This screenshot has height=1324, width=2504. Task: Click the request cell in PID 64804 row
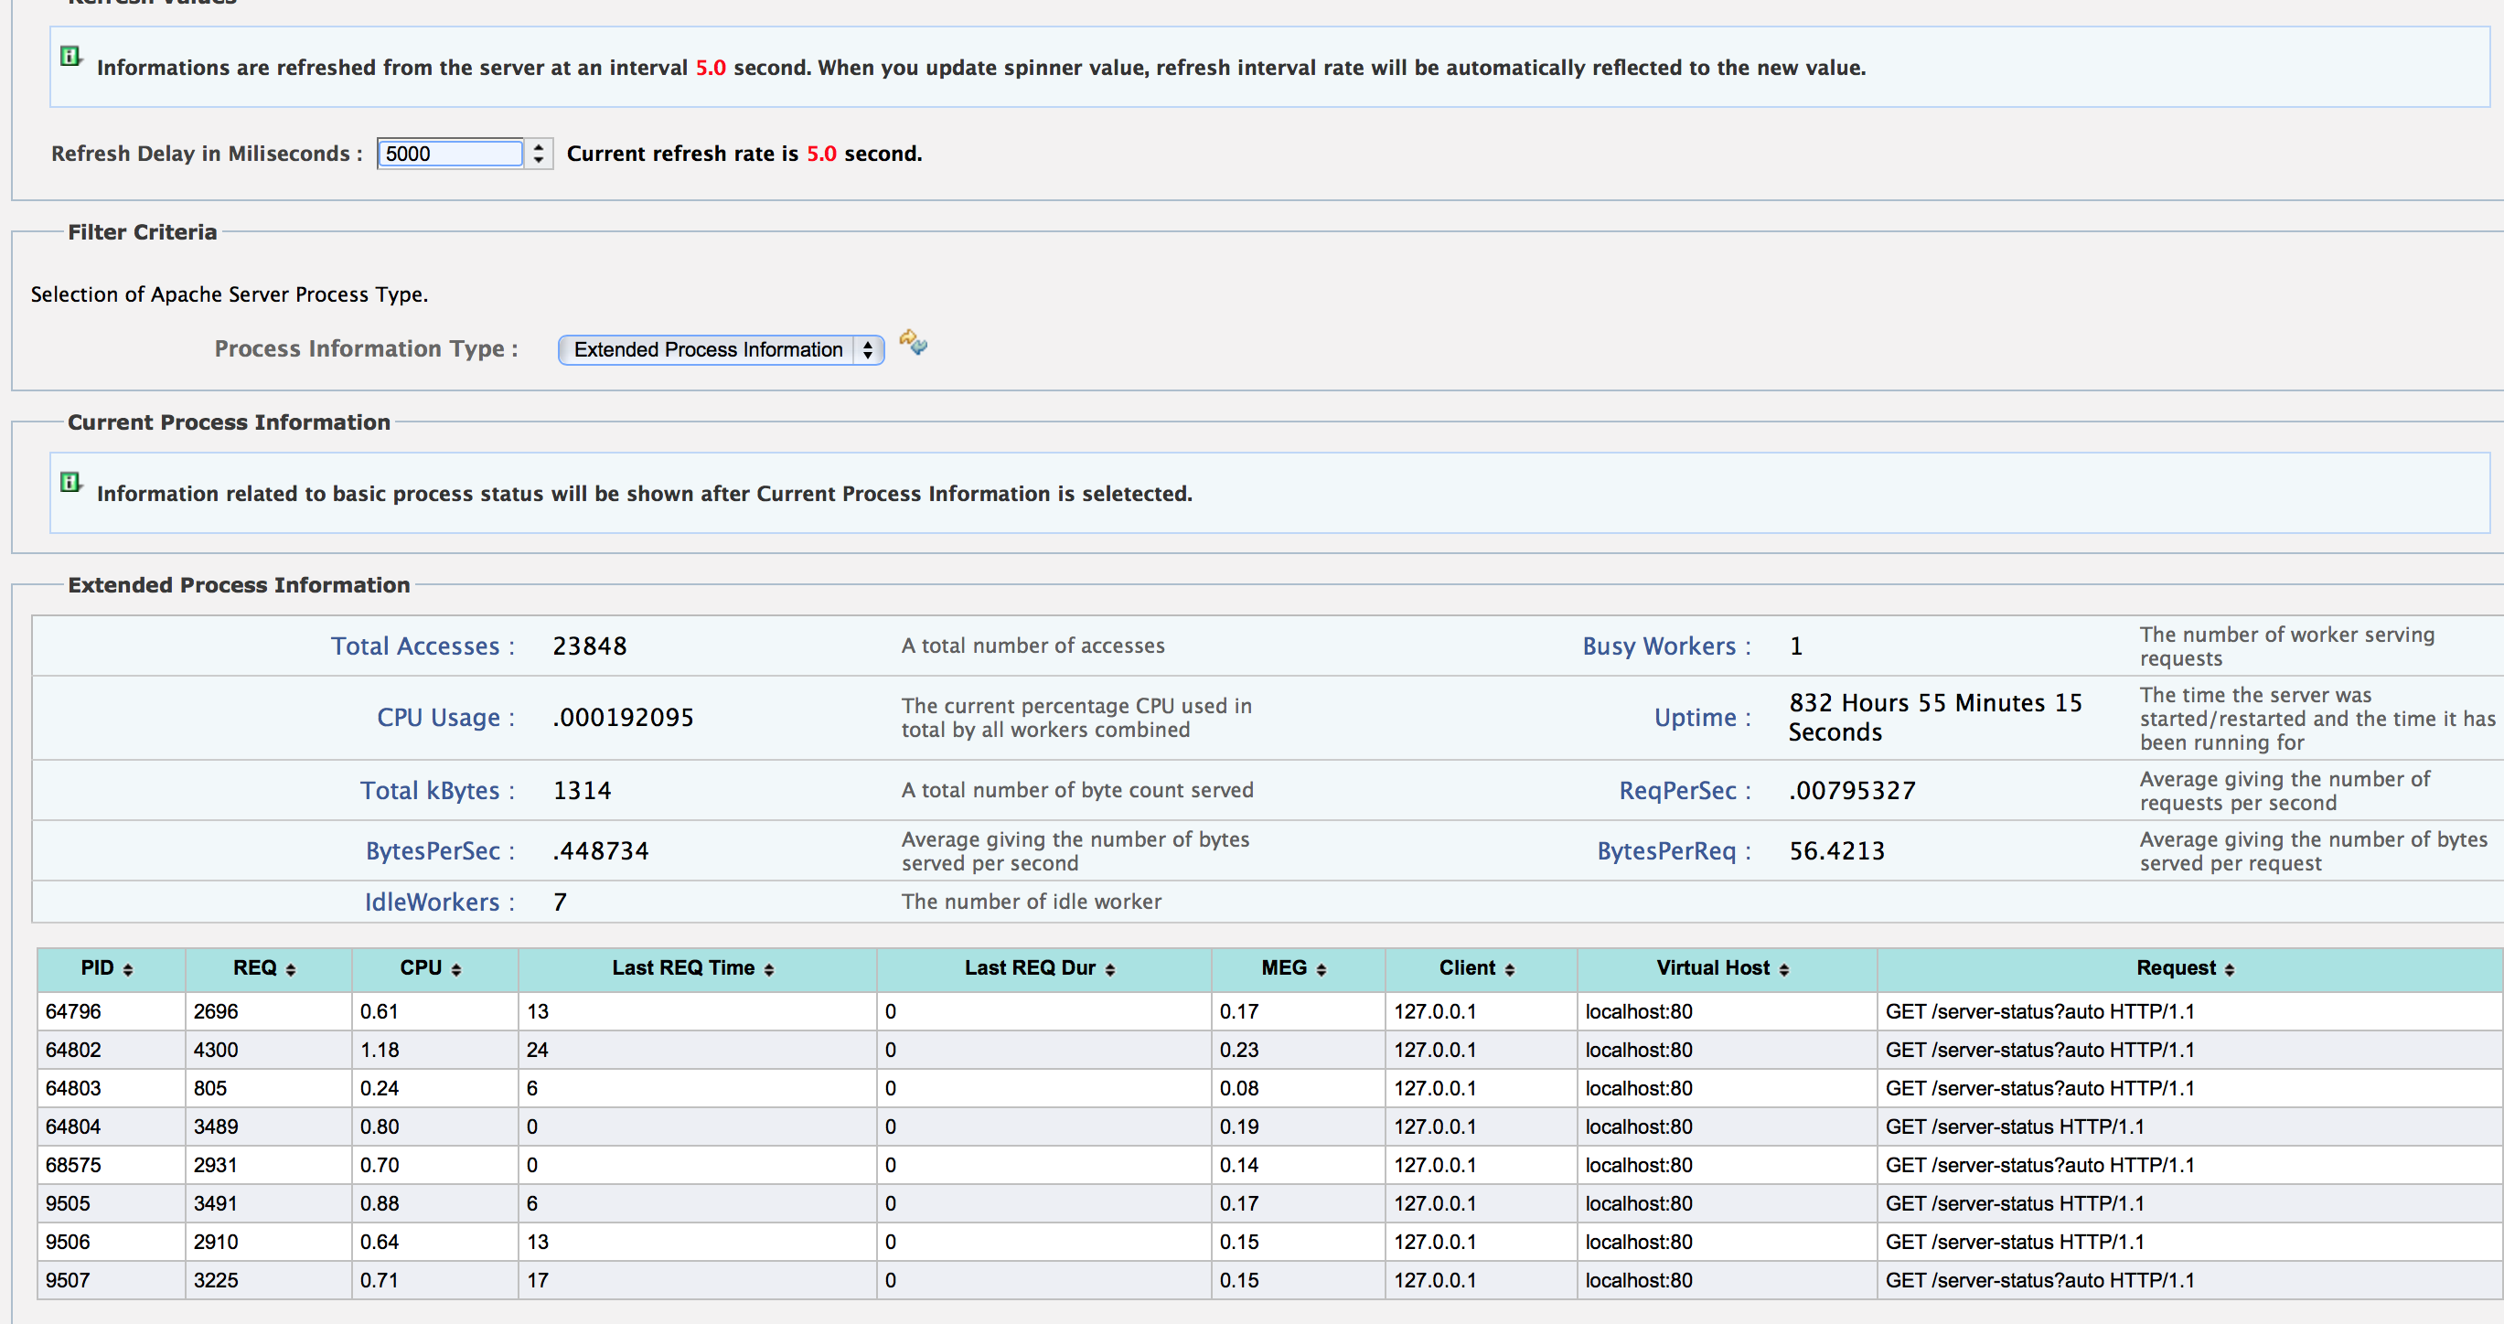point(2014,1126)
